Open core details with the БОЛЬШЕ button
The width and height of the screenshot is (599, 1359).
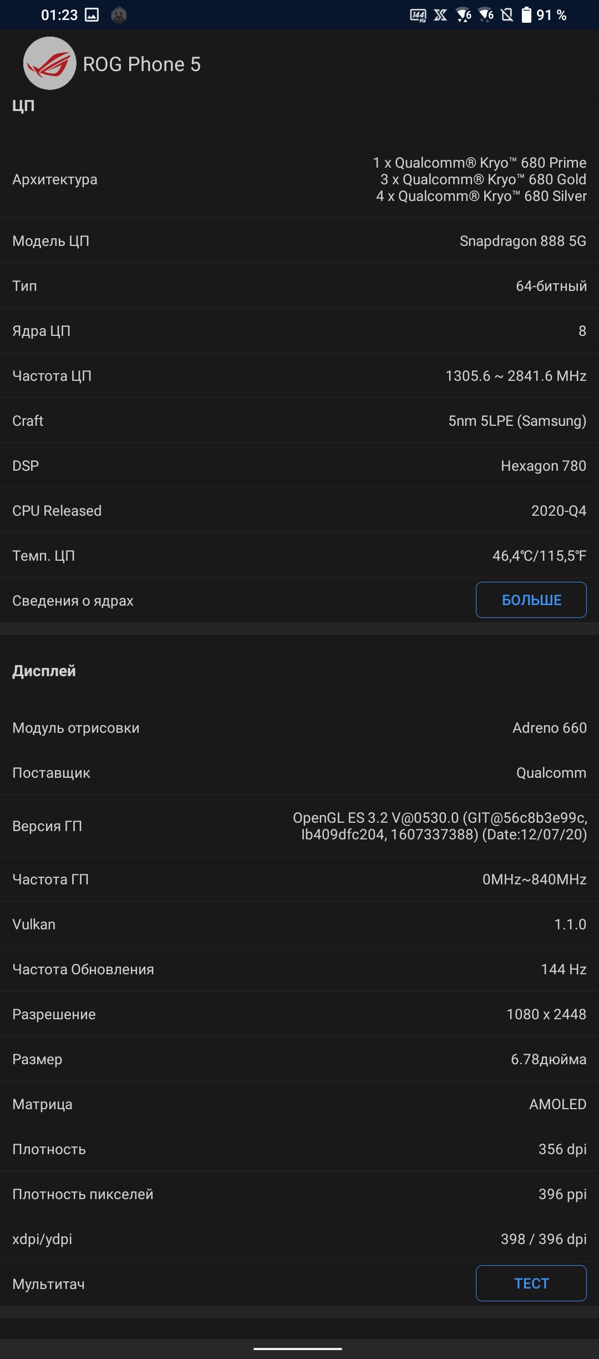531,600
